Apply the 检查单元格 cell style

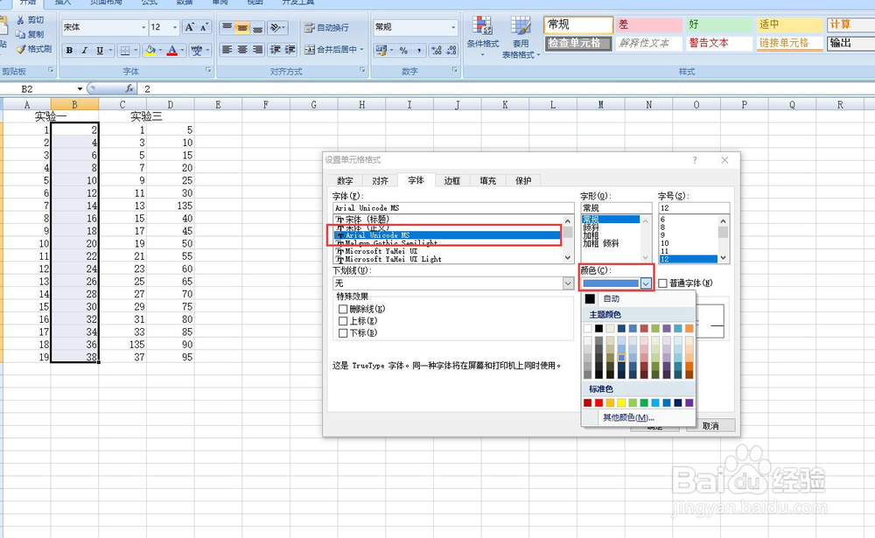(578, 43)
